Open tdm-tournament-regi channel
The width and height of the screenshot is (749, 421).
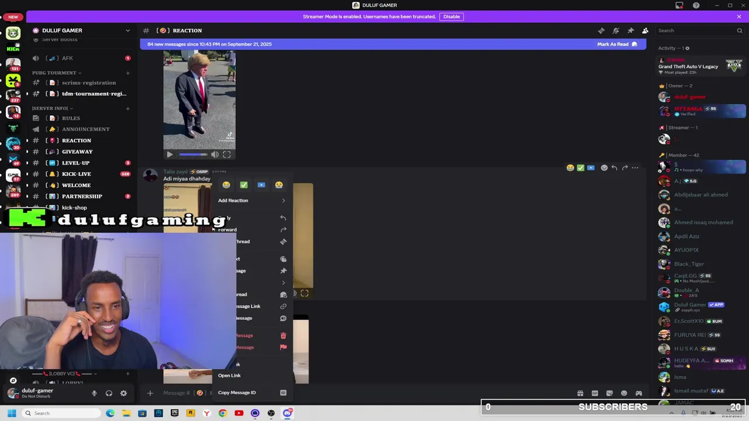(81, 94)
